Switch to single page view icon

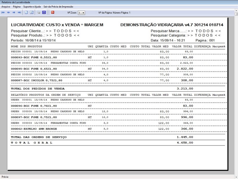[x=26, y=13]
